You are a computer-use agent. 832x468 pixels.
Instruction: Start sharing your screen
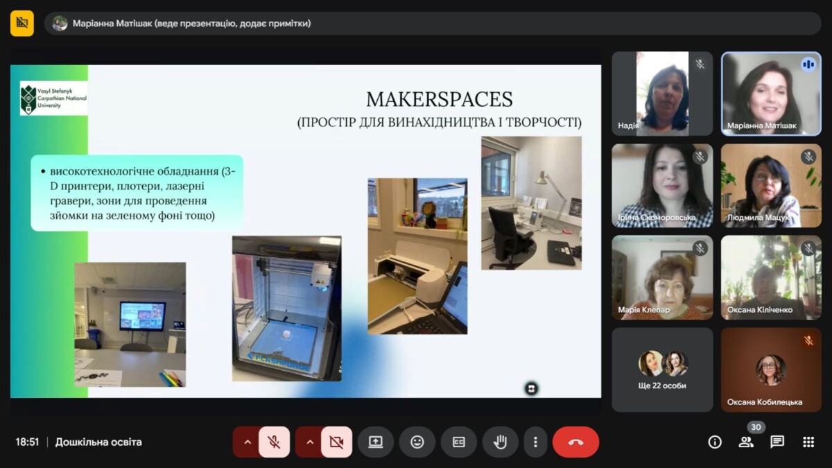(376, 442)
